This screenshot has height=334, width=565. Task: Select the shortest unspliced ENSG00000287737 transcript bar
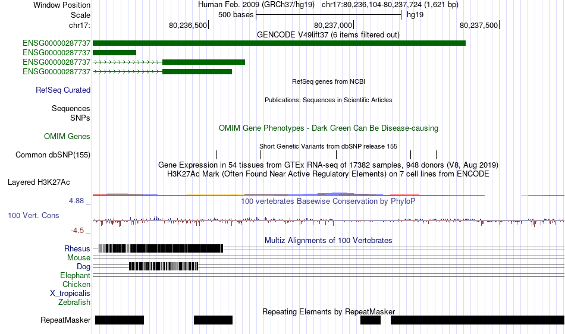pyautogui.click(x=115, y=52)
